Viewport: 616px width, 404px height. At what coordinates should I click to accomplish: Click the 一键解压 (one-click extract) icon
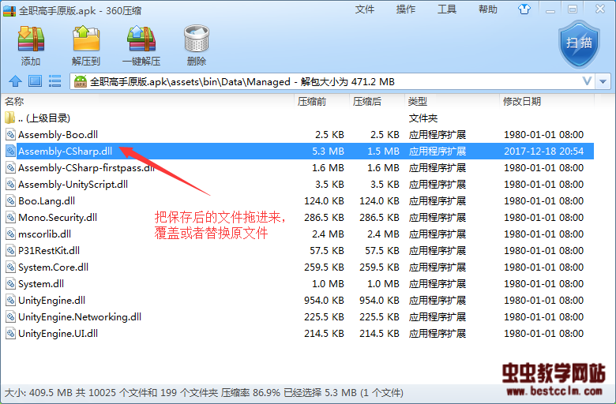click(141, 39)
